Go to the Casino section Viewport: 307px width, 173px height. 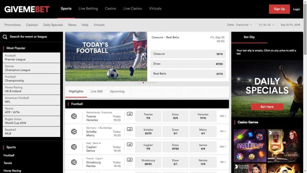click(x=110, y=9)
